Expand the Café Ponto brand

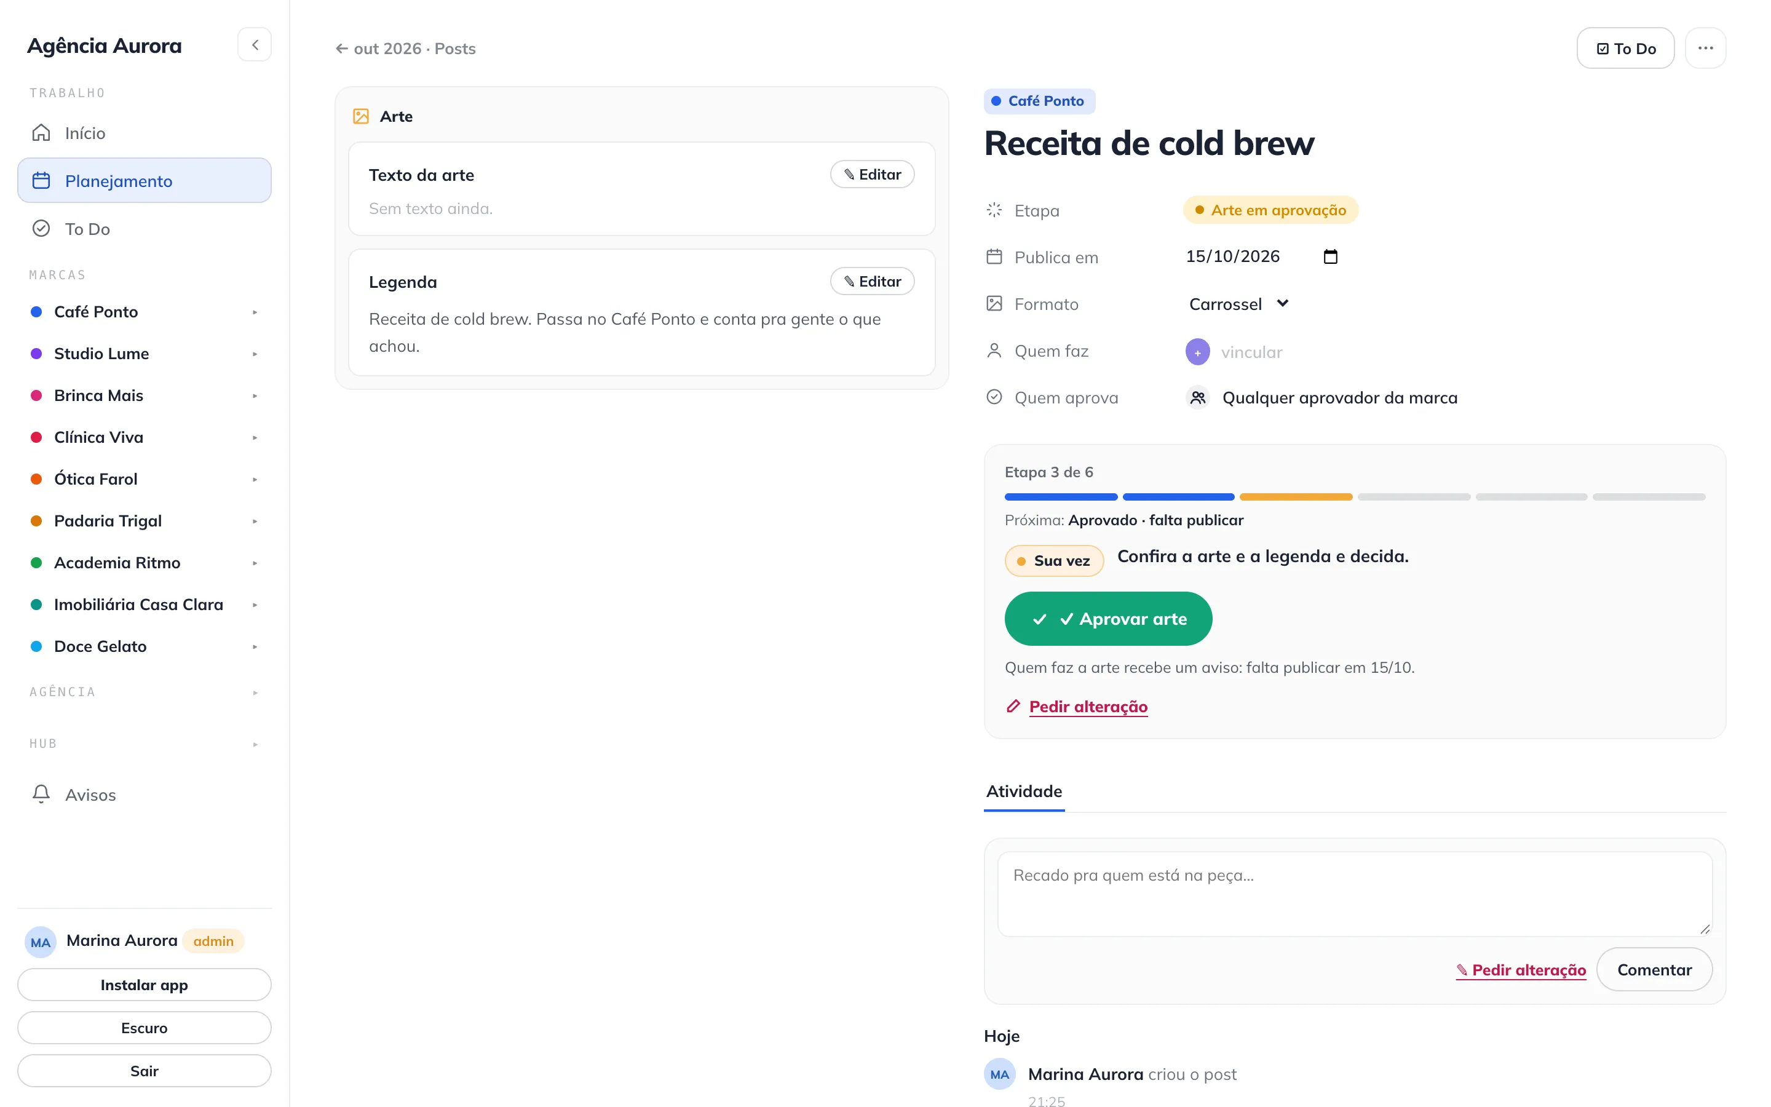pyautogui.click(x=255, y=312)
